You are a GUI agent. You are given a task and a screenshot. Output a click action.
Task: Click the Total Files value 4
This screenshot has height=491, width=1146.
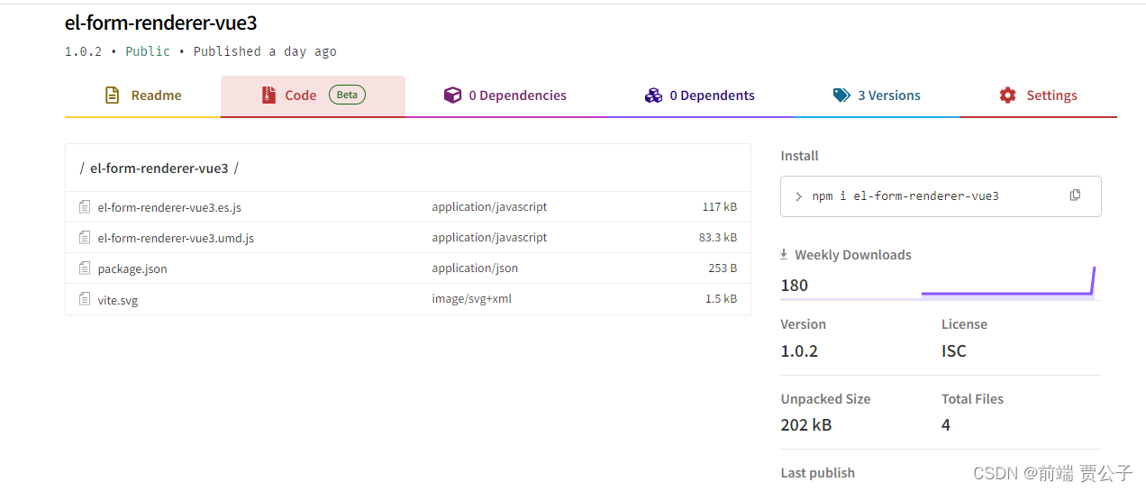click(x=946, y=424)
